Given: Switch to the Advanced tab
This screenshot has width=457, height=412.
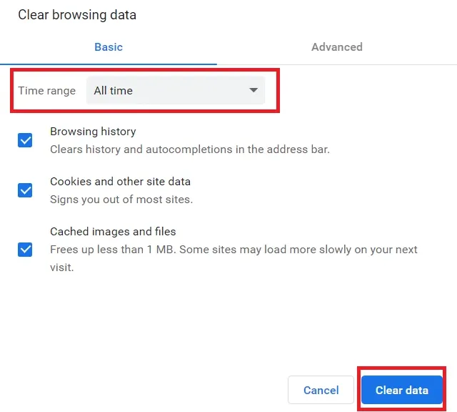Looking at the screenshot, I should coord(337,47).
